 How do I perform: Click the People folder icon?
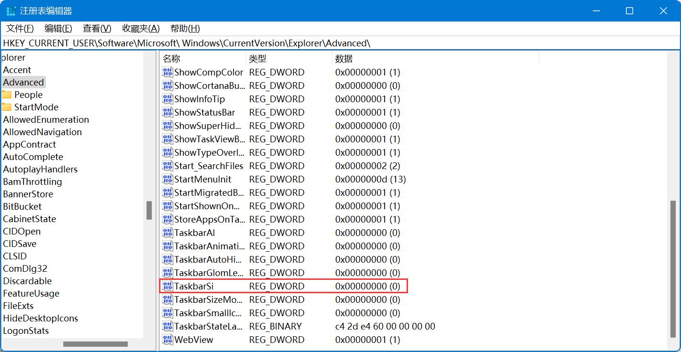coord(7,95)
